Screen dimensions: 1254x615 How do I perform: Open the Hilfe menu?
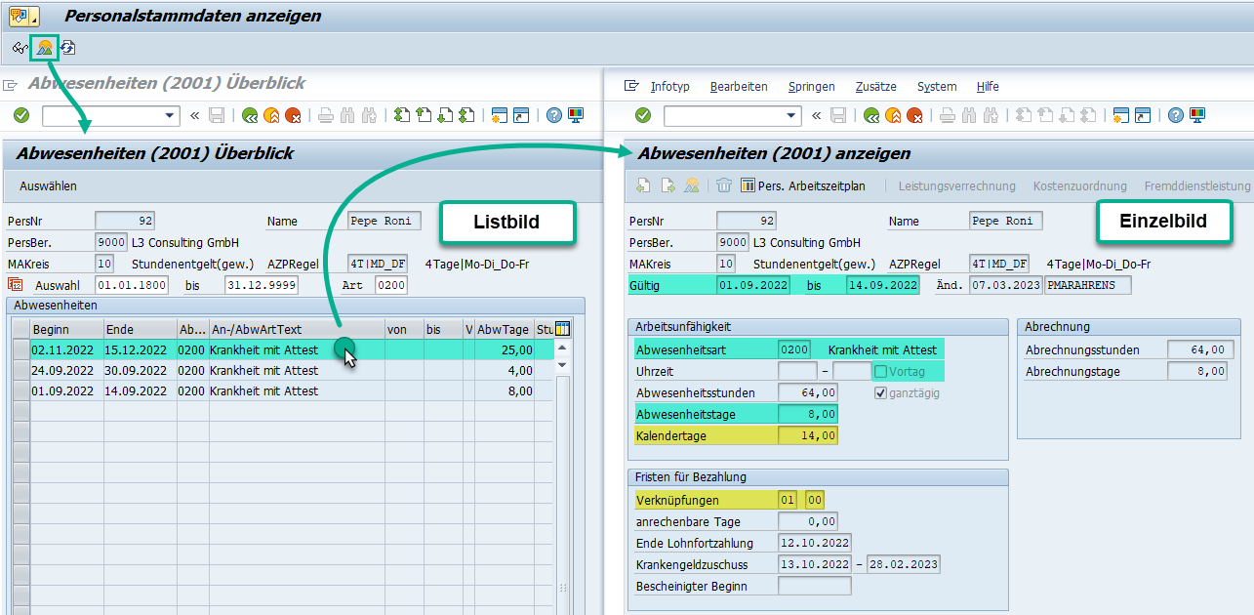pos(988,87)
